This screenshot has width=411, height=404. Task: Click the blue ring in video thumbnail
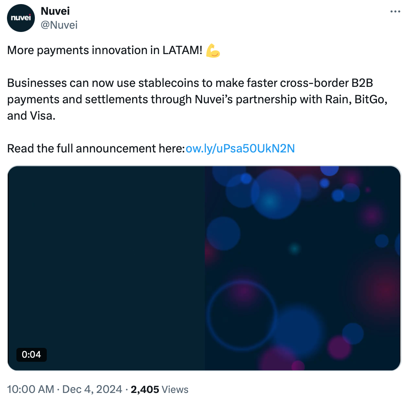[241, 315]
